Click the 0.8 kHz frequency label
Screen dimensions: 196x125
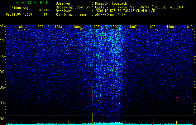(3, 87)
